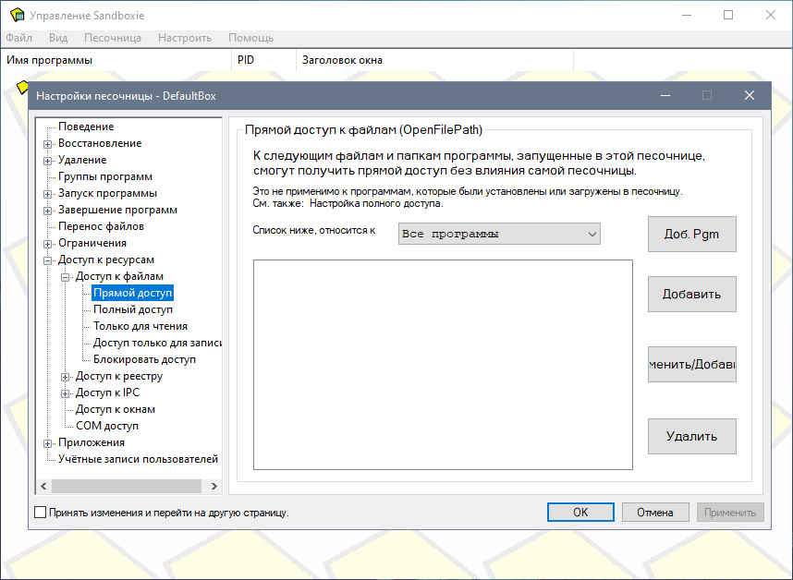Image resolution: width=793 pixels, height=580 pixels.
Task: Expand the Доступ к реестру node
Action: pyautogui.click(x=66, y=377)
